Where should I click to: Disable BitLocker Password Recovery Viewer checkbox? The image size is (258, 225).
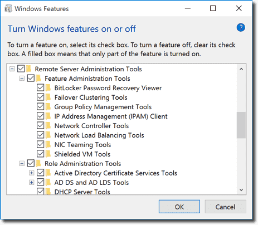click(x=40, y=87)
